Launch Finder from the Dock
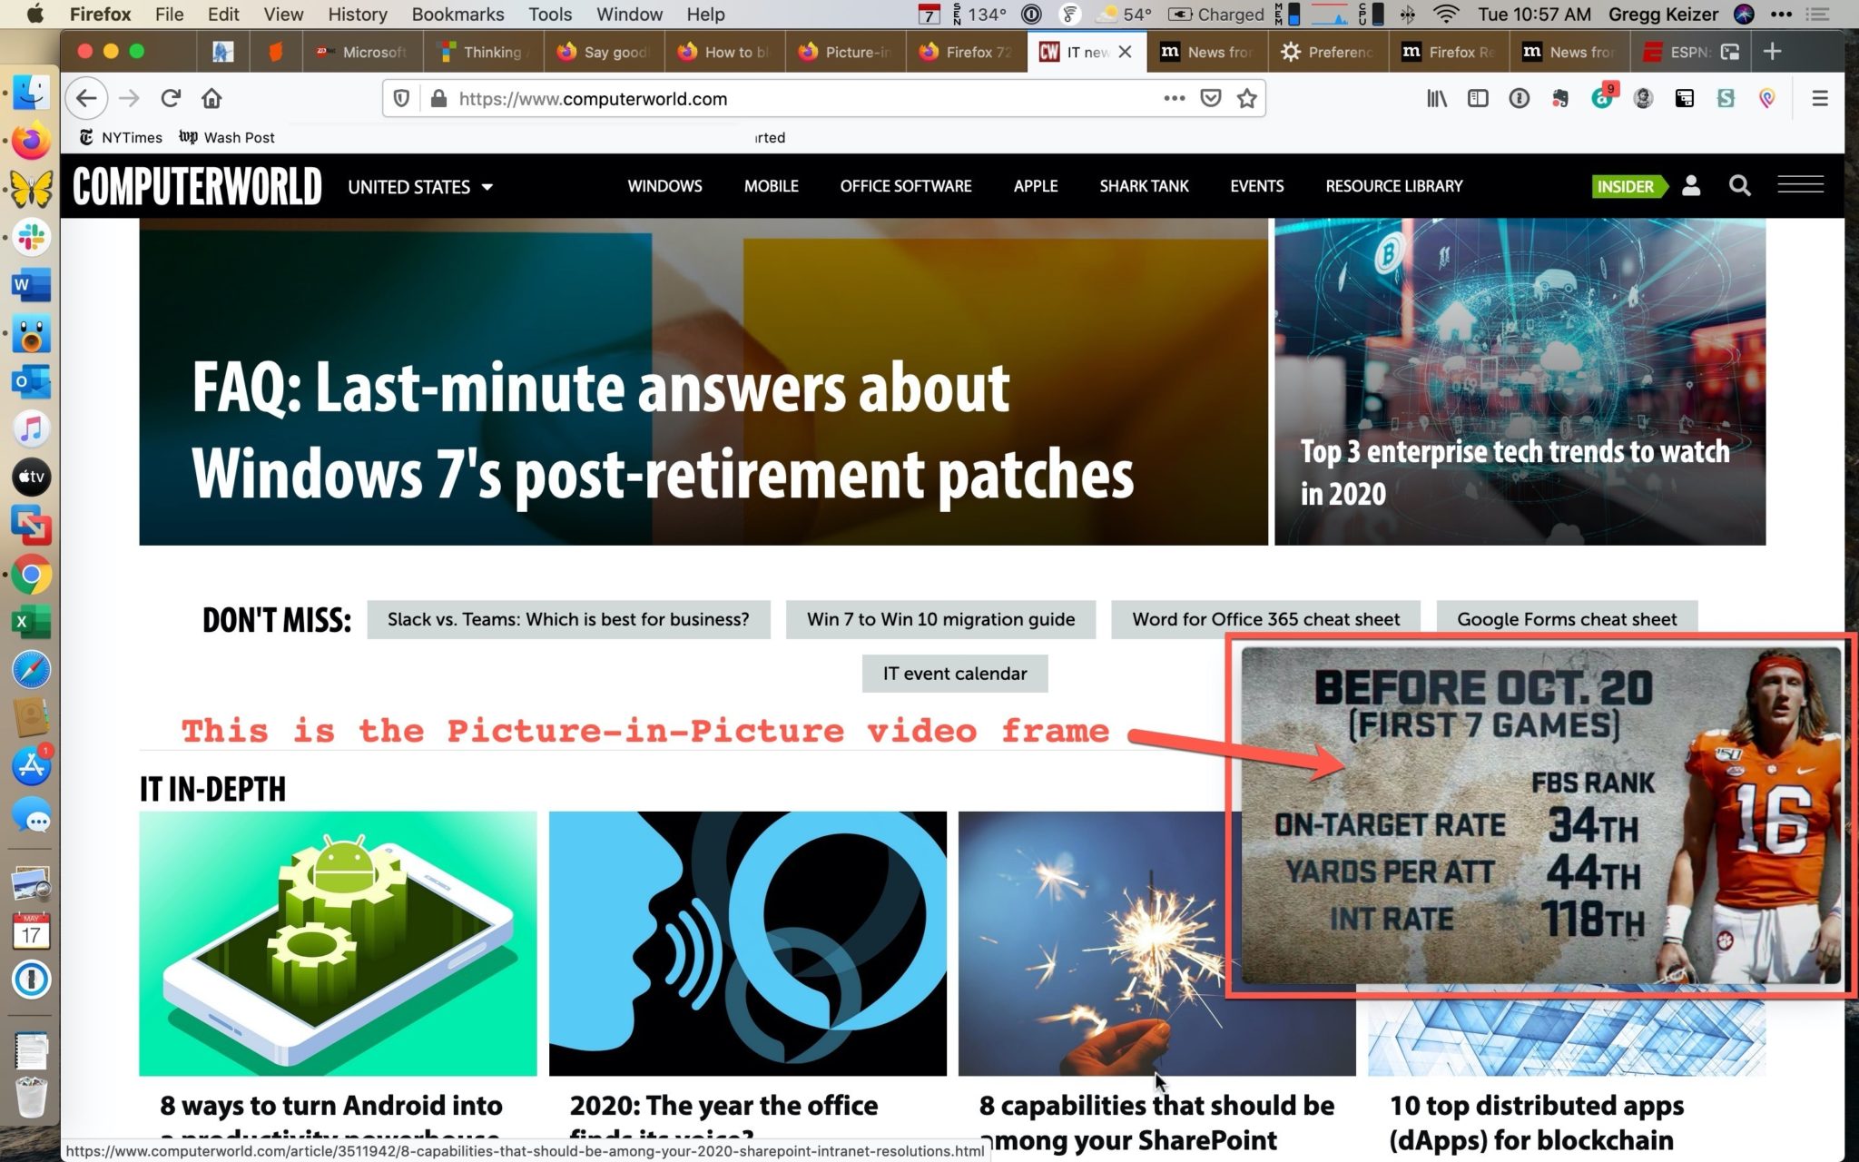Screen dimensions: 1859x1162 [x=31, y=92]
